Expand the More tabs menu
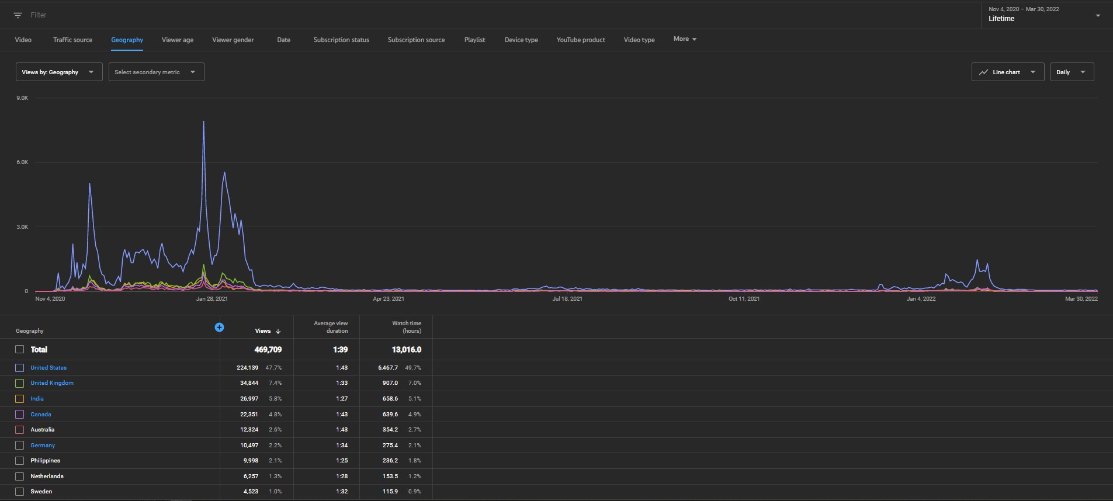 (x=685, y=39)
